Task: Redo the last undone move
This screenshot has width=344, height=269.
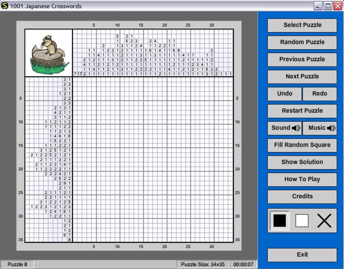Action: point(320,93)
